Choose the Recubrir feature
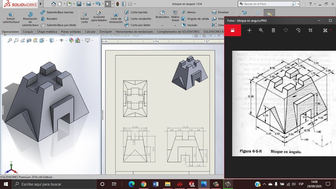The image size is (336, 189). click(49, 19)
